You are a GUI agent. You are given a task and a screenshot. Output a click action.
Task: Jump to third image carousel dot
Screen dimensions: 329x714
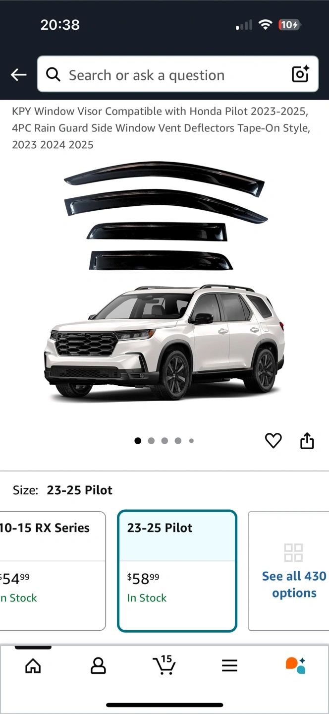click(x=164, y=441)
